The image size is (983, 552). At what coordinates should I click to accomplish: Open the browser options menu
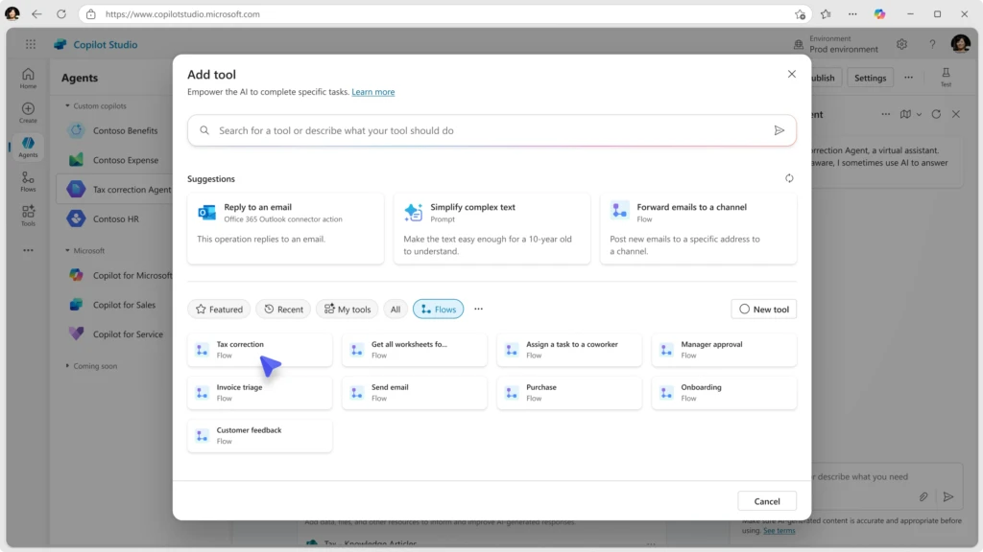pos(852,14)
